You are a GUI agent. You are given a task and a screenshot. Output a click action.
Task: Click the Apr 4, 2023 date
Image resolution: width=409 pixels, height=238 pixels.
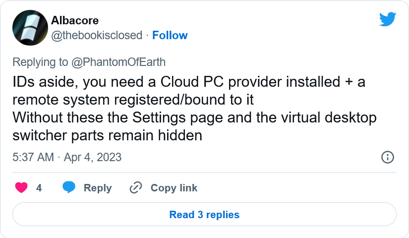[x=93, y=157]
